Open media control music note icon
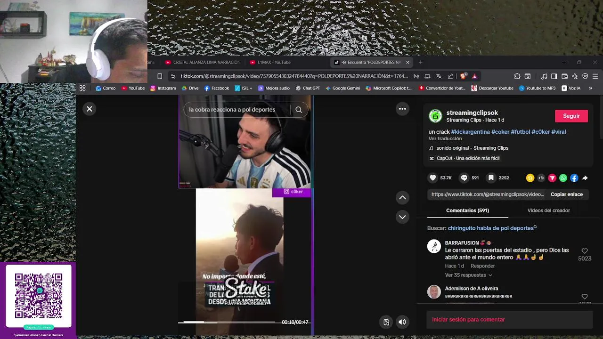The image size is (603, 339). 544,76
